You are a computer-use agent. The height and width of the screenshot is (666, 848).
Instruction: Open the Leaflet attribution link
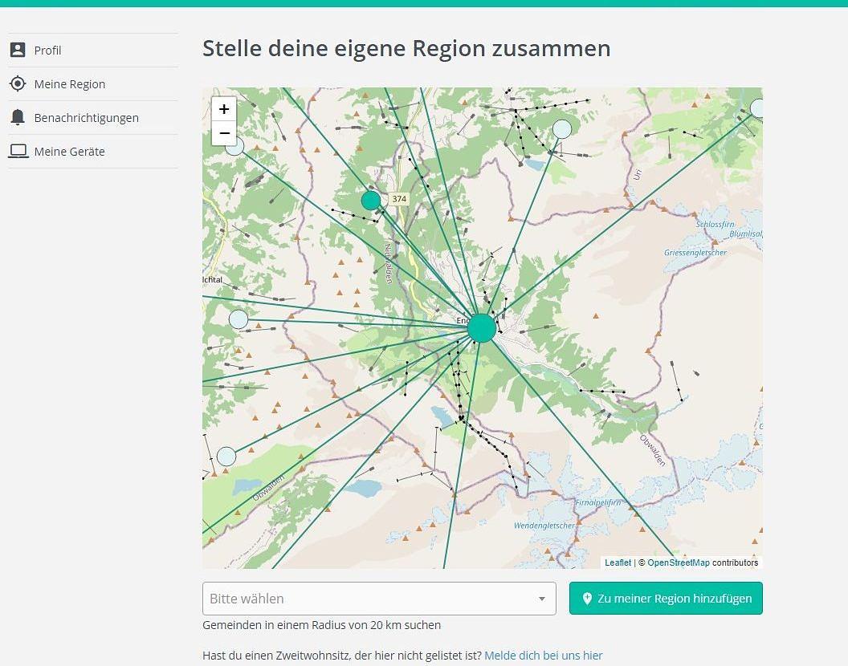pos(618,562)
